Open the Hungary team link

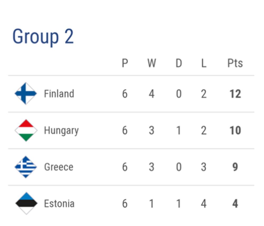(61, 130)
